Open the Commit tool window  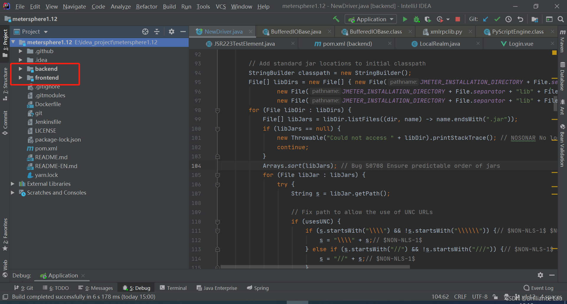click(x=5, y=123)
